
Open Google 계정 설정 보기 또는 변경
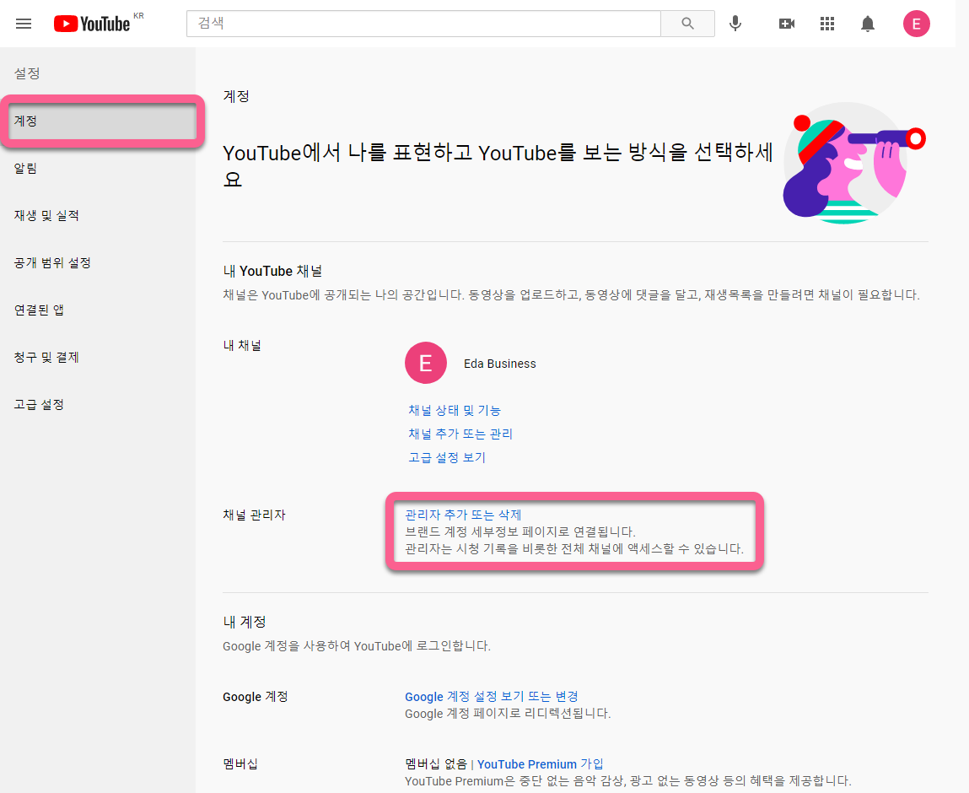point(492,697)
